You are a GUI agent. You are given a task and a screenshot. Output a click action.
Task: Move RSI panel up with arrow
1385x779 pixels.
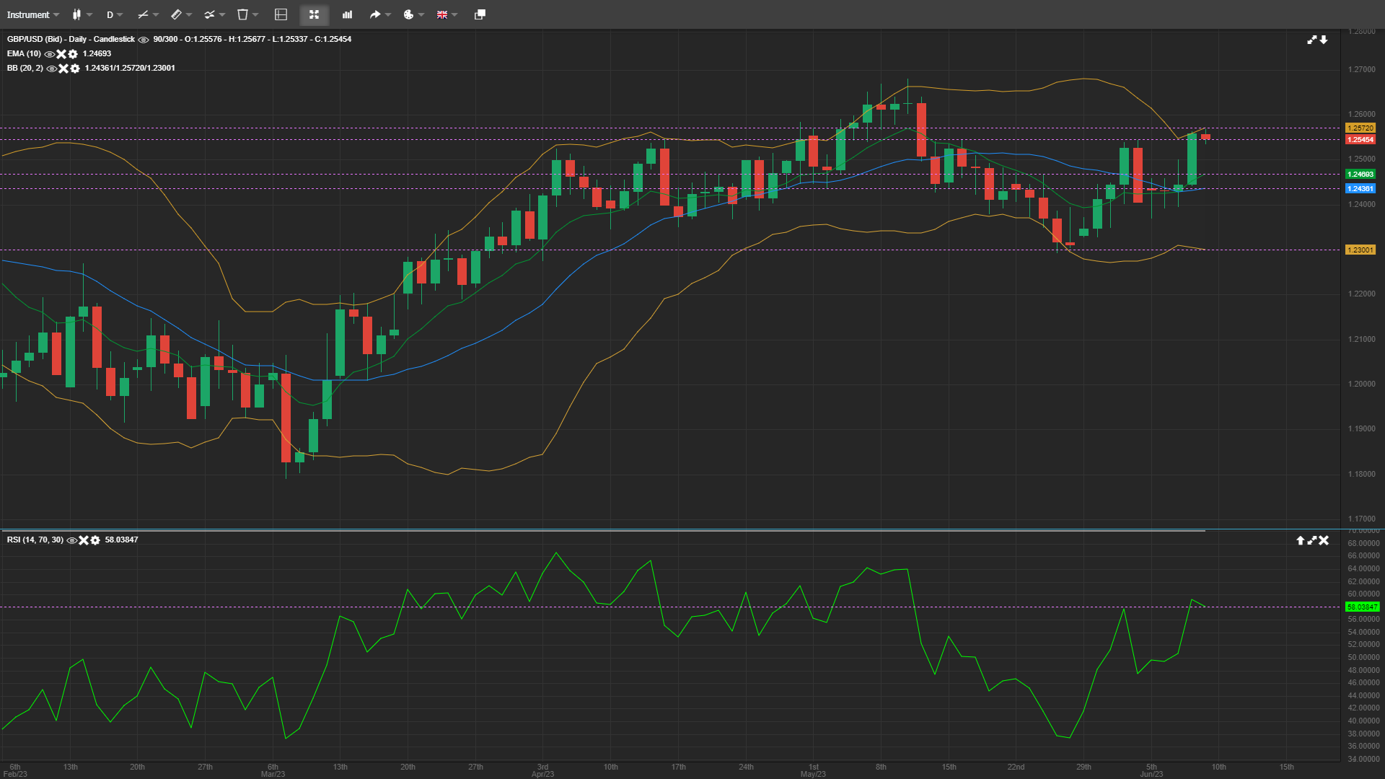click(1300, 540)
